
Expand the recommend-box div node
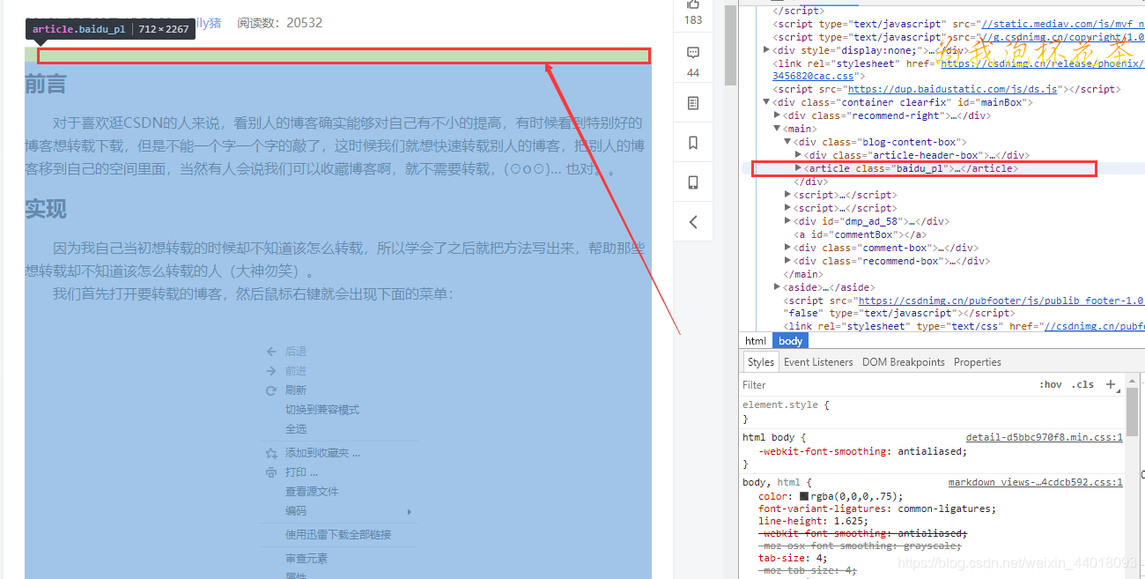point(787,261)
